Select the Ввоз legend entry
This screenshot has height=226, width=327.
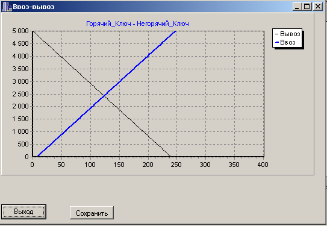(285, 42)
